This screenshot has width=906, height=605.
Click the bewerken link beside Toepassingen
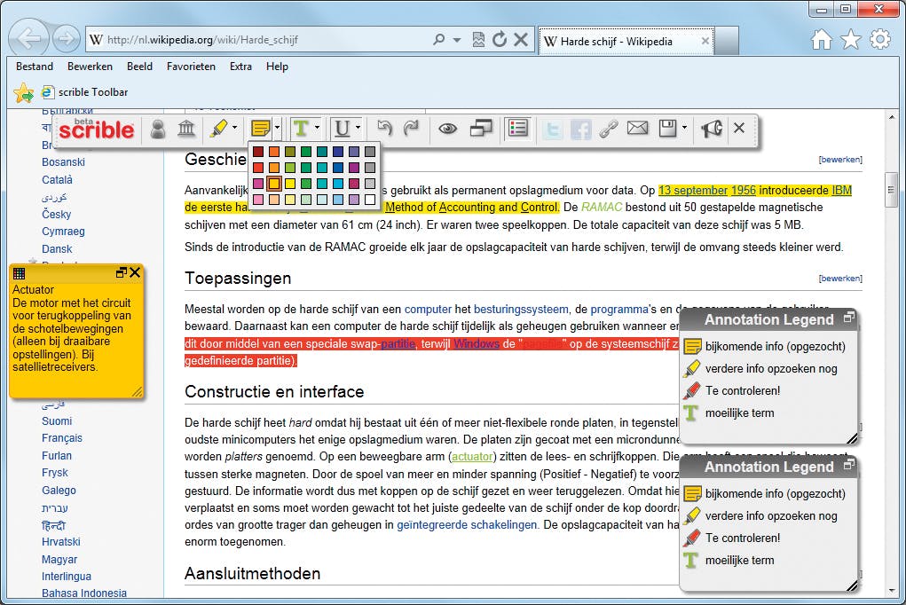(x=840, y=279)
